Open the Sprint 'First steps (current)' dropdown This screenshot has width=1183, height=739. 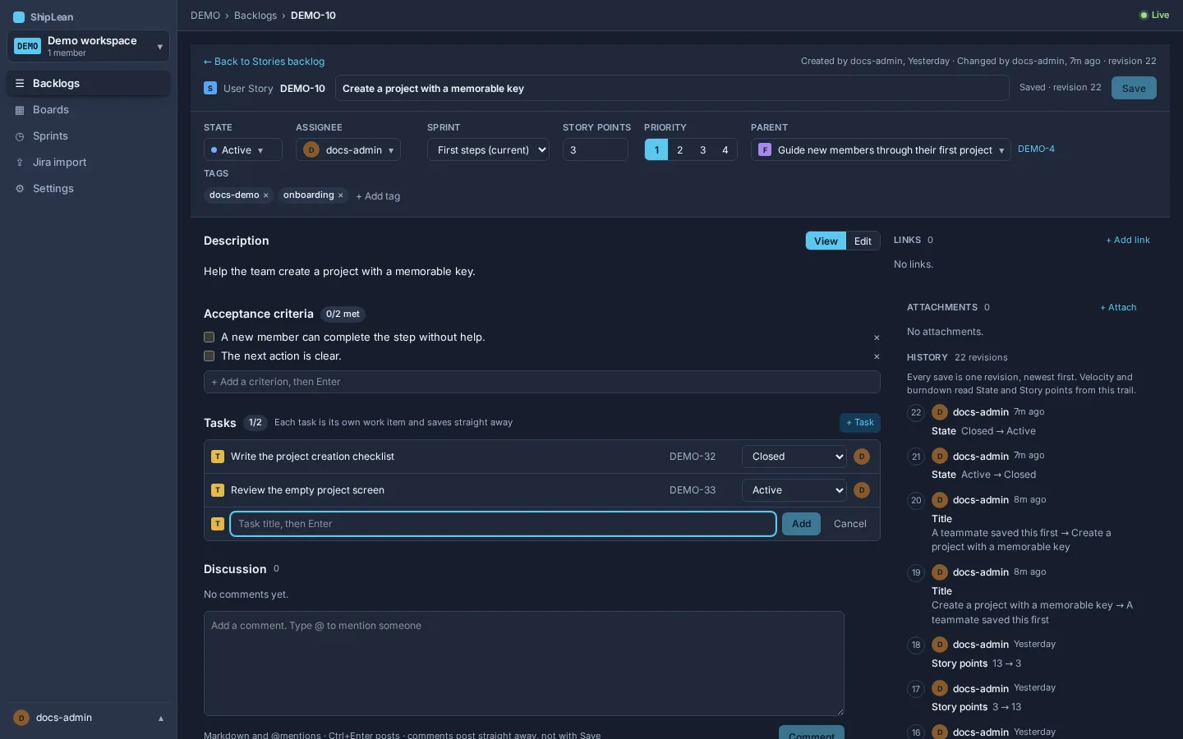(488, 149)
